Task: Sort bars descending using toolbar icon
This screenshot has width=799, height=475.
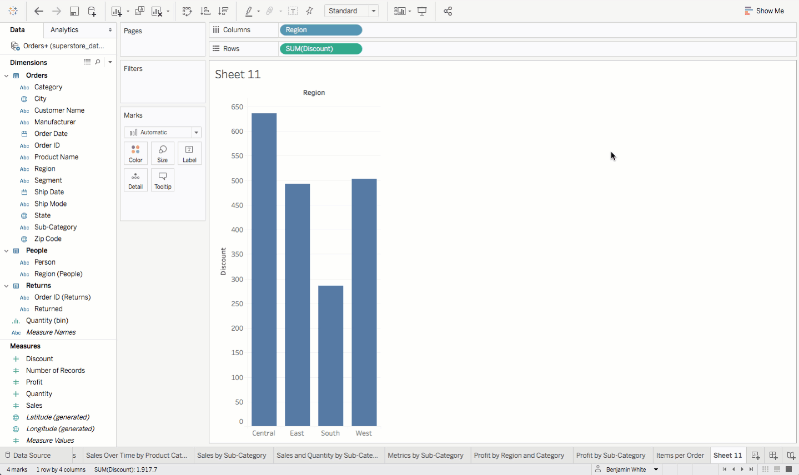Action: [x=223, y=11]
